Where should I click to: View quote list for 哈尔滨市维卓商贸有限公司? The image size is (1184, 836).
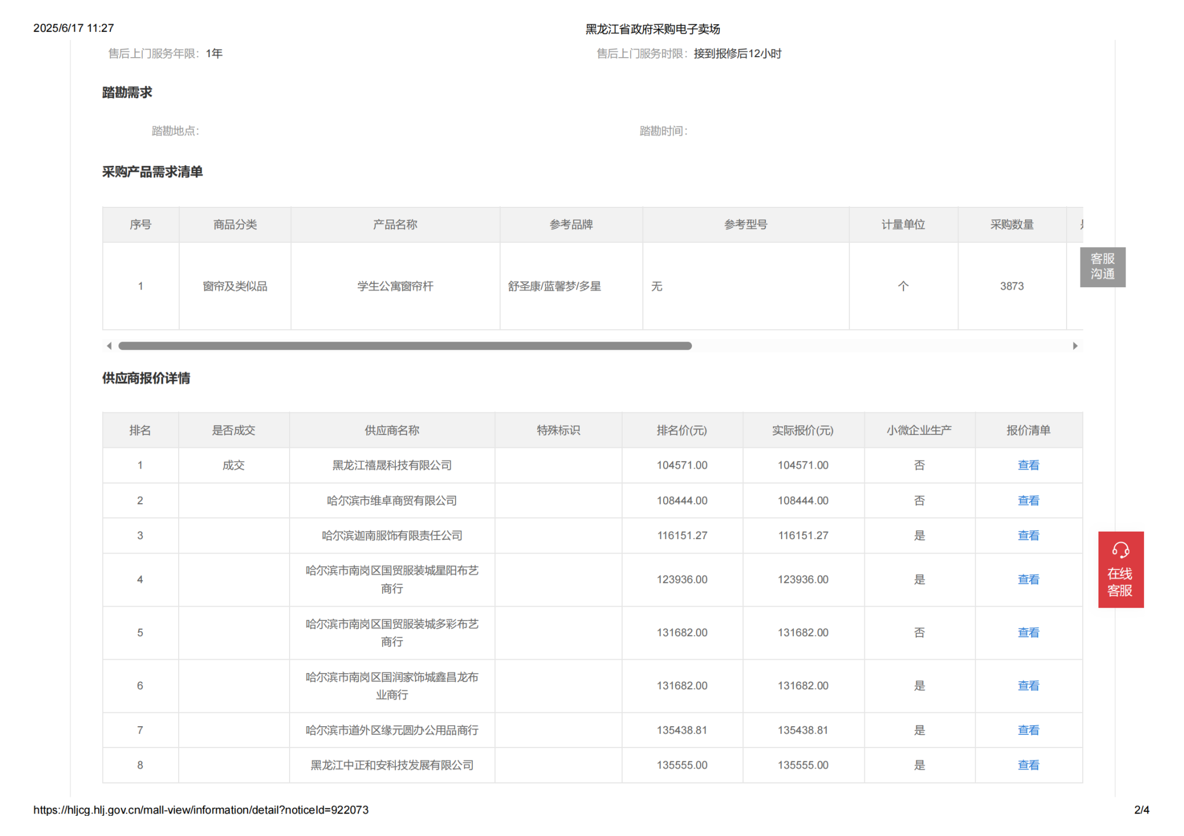(1028, 500)
